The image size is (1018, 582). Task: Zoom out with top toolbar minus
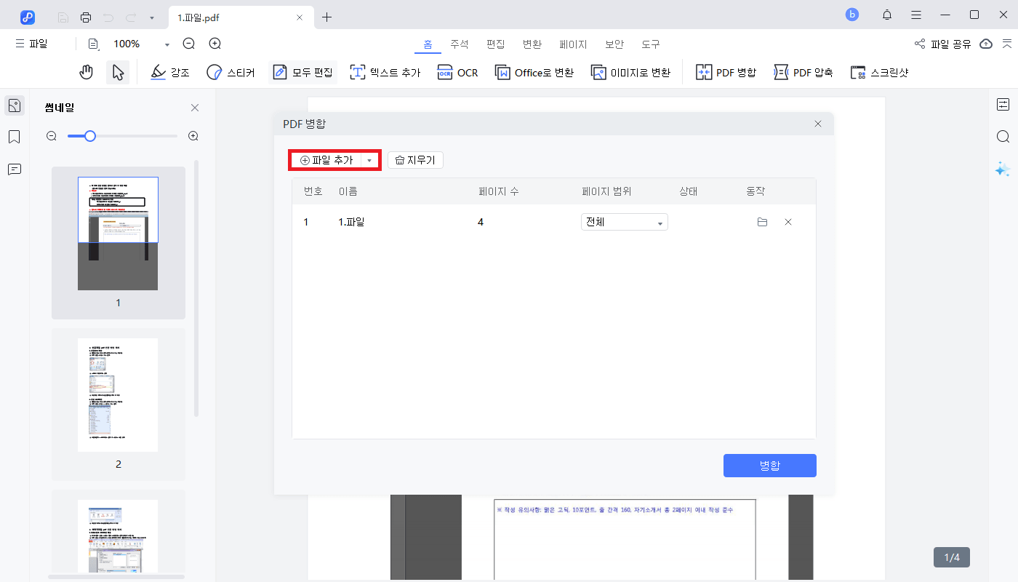189,44
